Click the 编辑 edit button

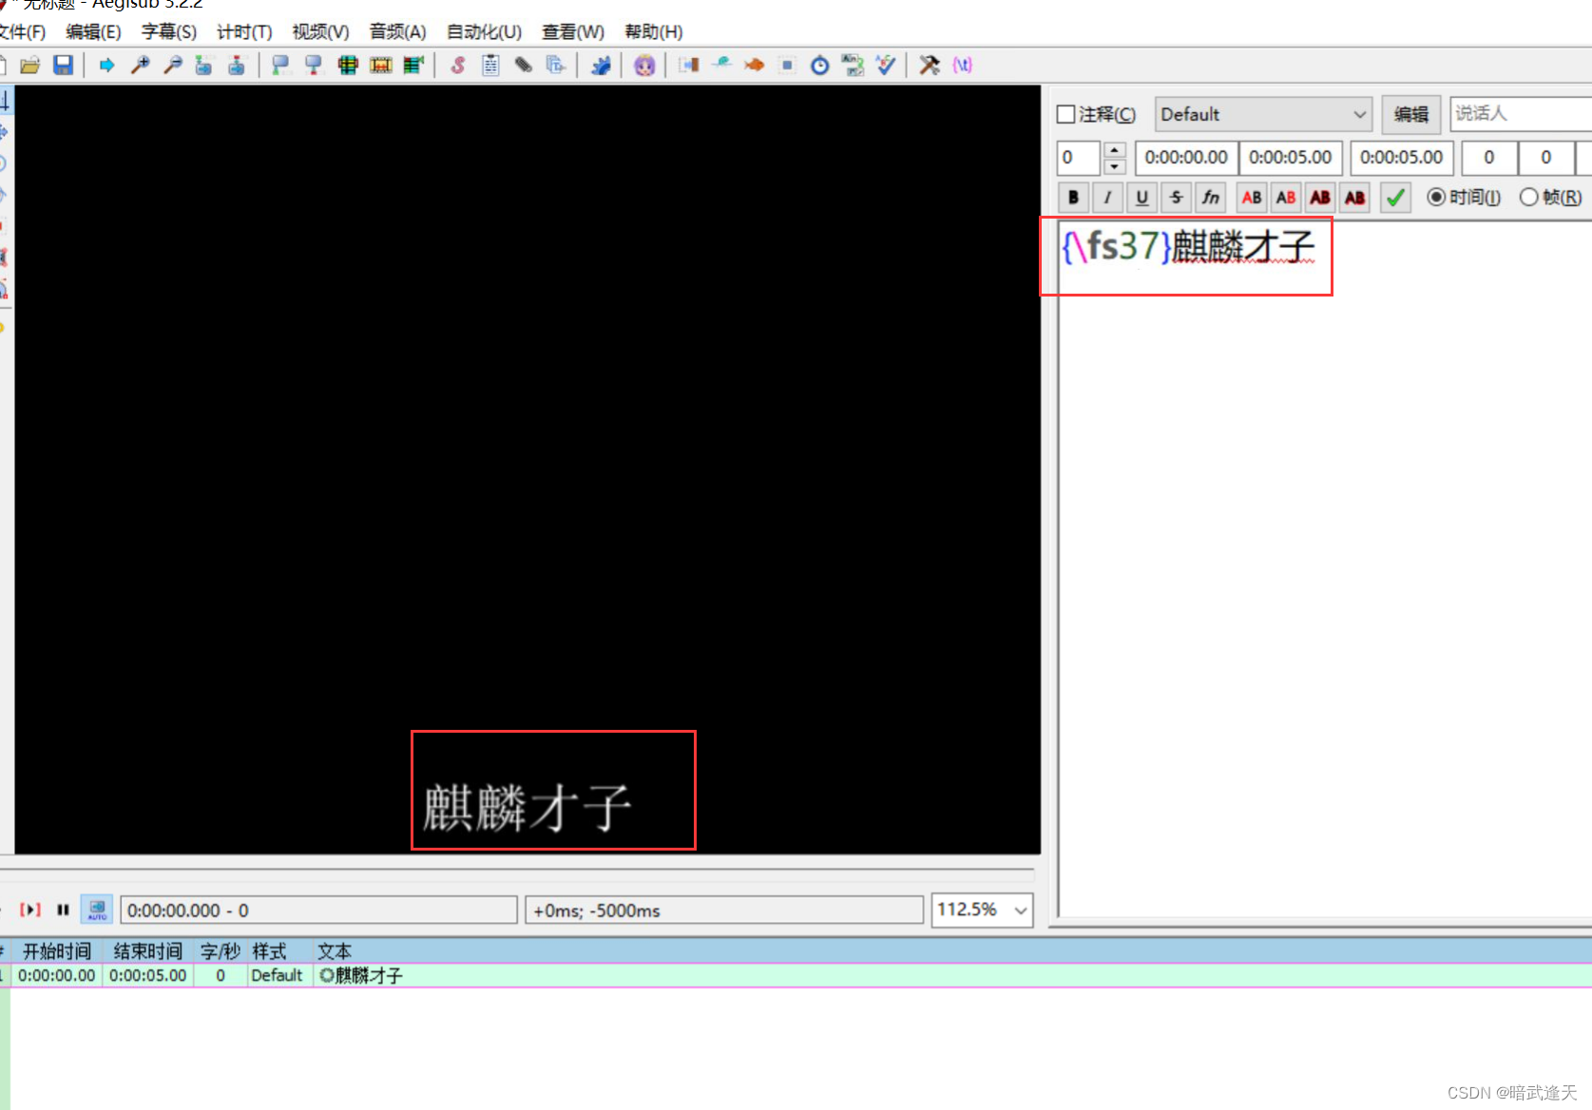pyautogui.click(x=1411, y=114)
